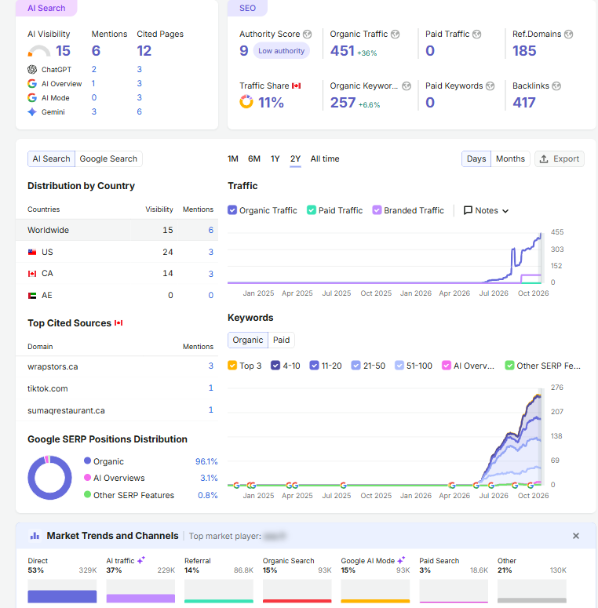
Task: Click the Authority Score info globe icon
Action: point(307,34)
